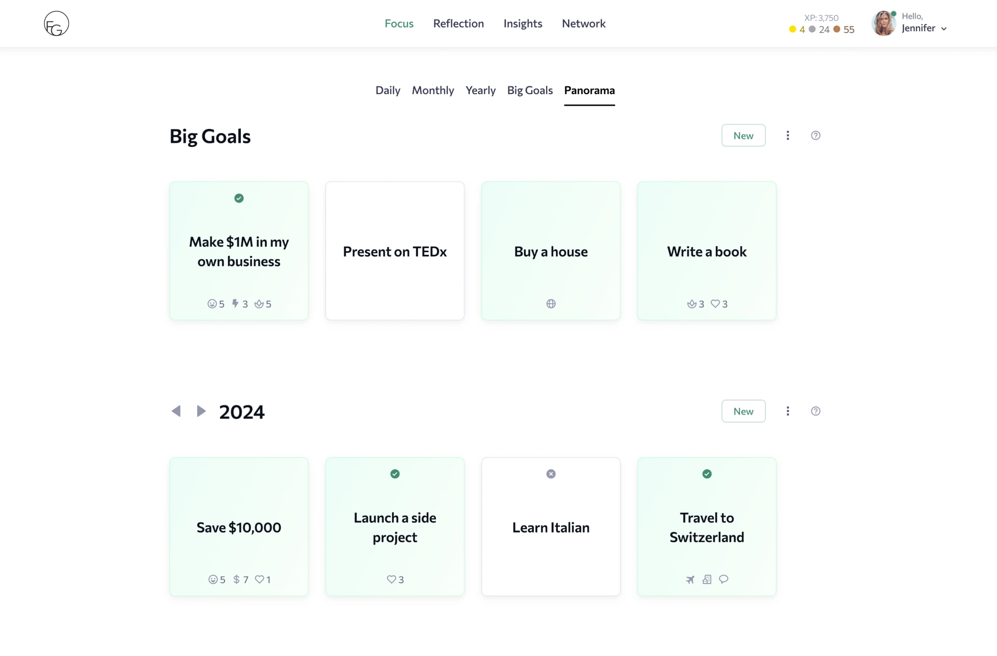Expand the Big Goals section options menu
This screenshot has height=656, width=997.
pyautogui.click(x=787, y=136)
